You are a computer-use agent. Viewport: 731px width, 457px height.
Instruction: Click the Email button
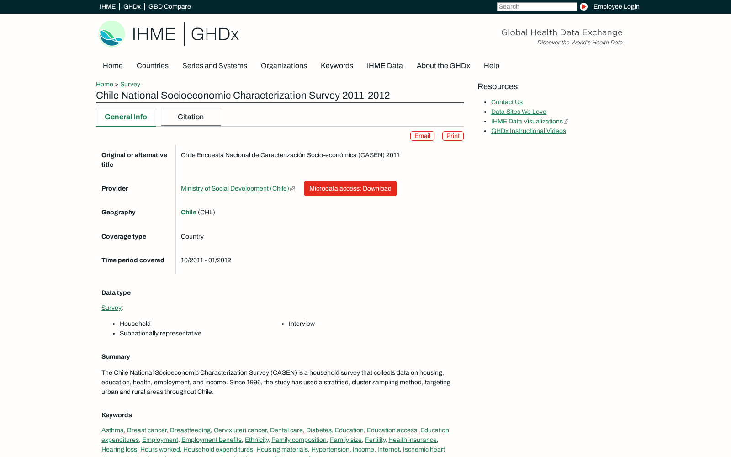coord(422,136)
